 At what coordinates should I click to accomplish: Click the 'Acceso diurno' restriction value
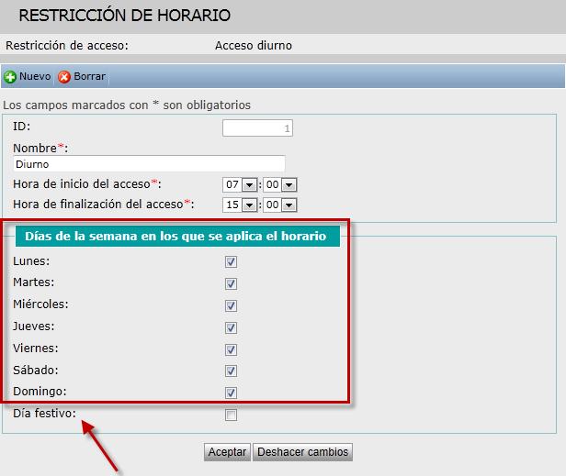click(x=254, y=46)
